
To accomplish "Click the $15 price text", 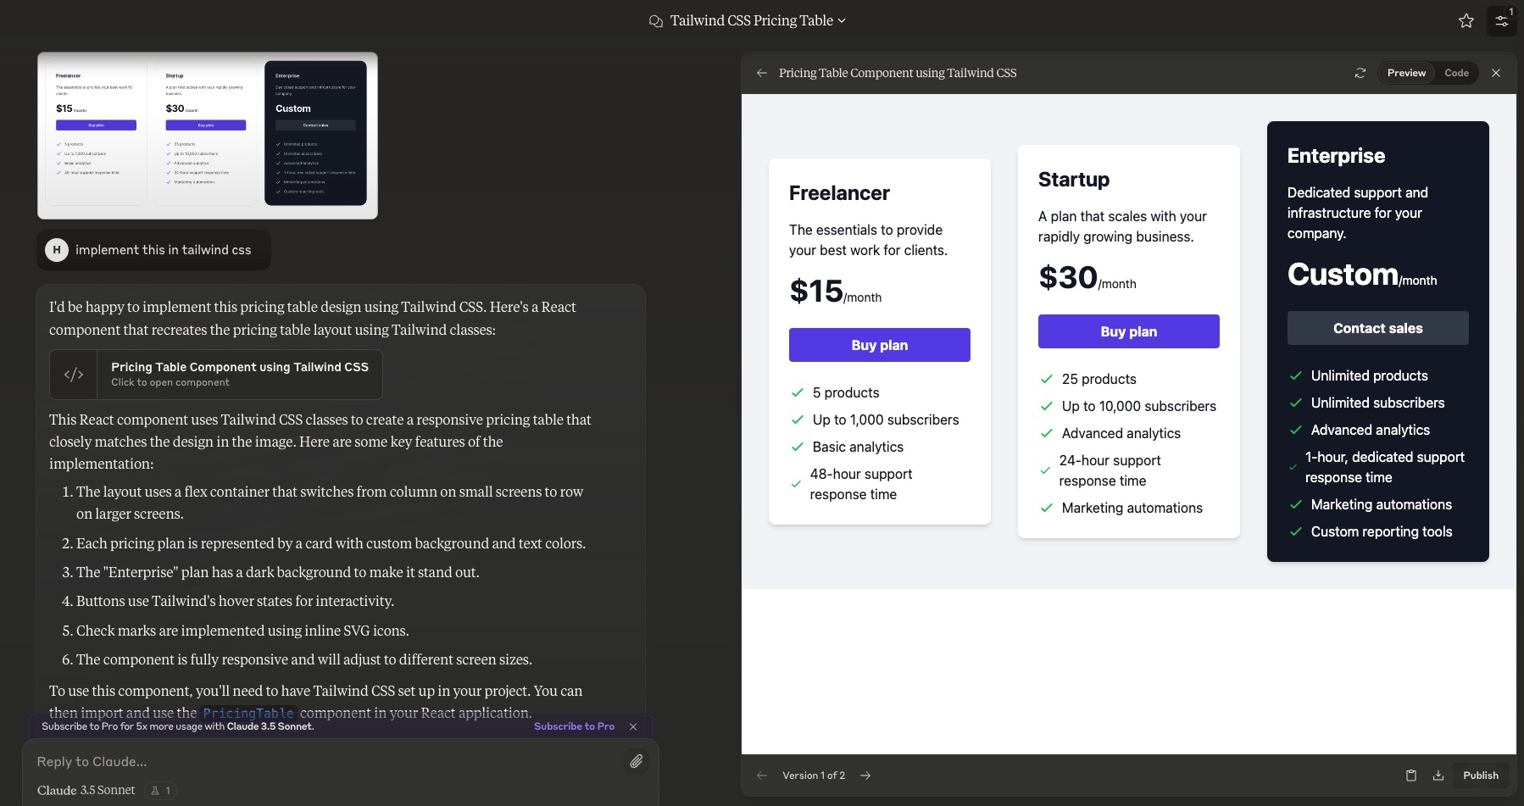I will click(816, 291).
